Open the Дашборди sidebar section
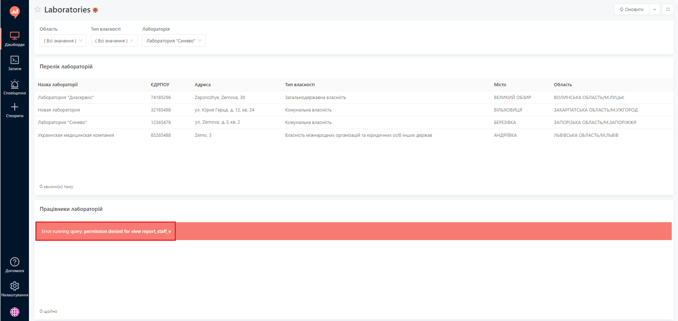Viewport: 678px width, 321px height. coord(15,39)
